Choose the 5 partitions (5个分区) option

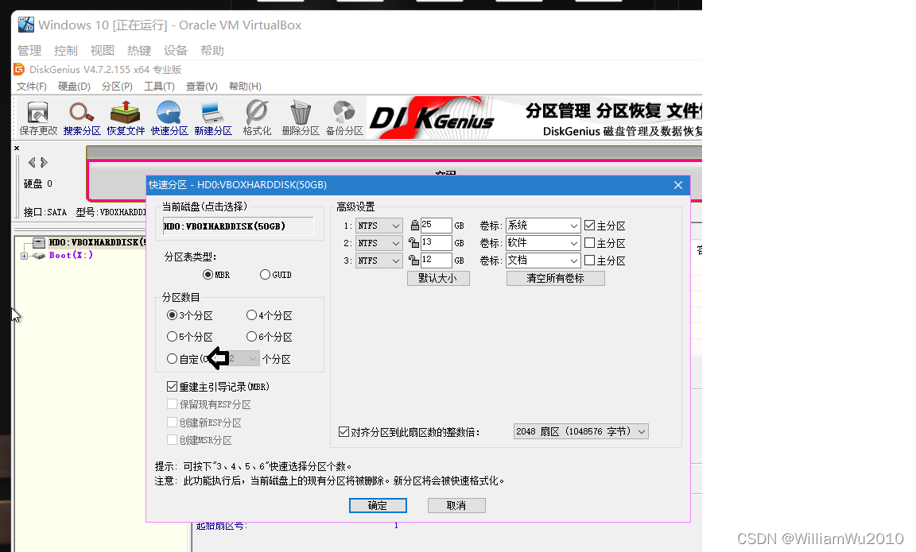190,337
